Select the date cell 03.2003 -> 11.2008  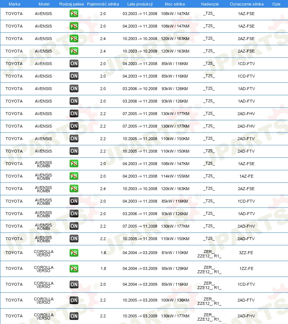click(x=140, y=14)
